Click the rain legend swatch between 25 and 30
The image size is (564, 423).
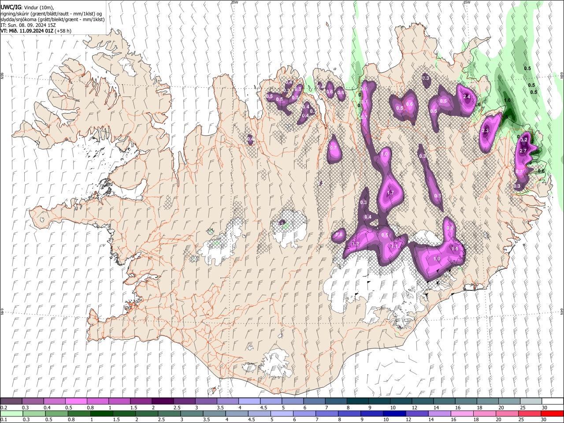530,414
